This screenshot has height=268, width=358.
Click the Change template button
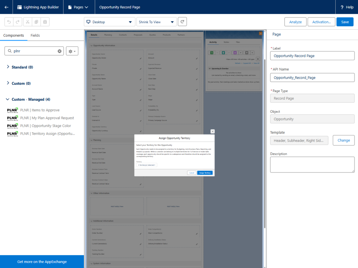tap(343, 140)
